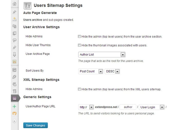
Task: Open the Post Count sort dropdown
Action: coord(91,71)
